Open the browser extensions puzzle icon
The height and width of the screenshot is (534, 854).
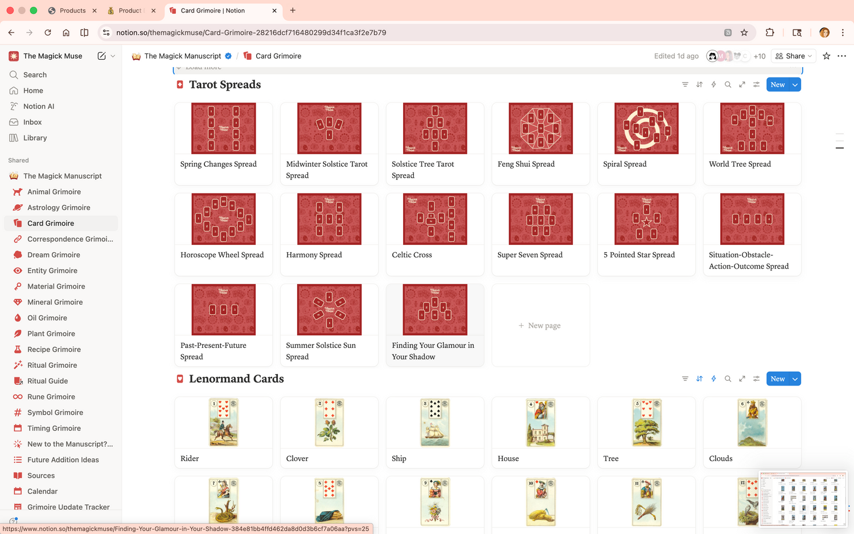(770, 32)
